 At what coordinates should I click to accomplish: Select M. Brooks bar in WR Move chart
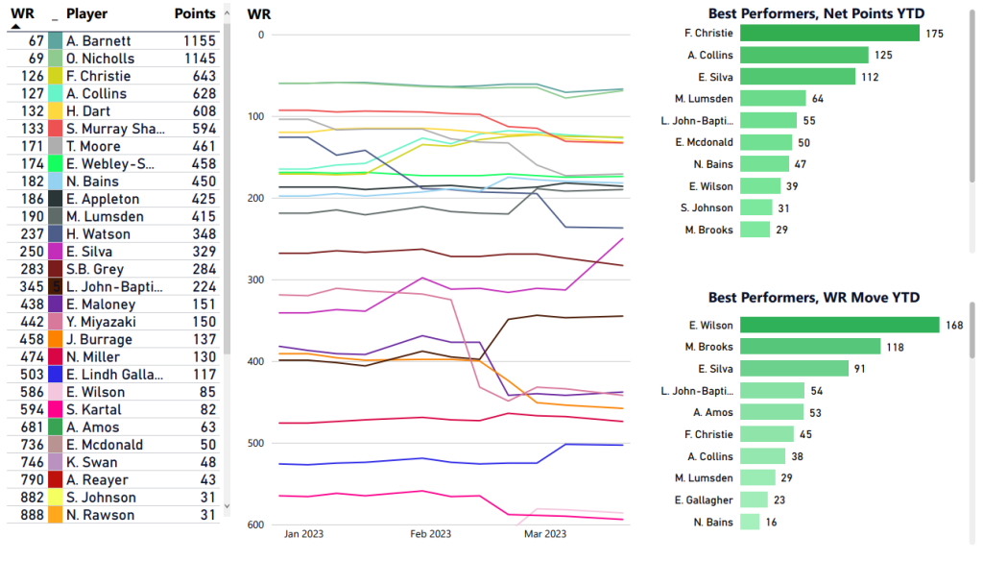[x=810, y=347]
